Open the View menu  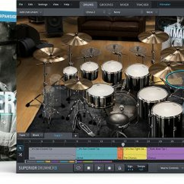pyautogui.click(x=56, y=4)
